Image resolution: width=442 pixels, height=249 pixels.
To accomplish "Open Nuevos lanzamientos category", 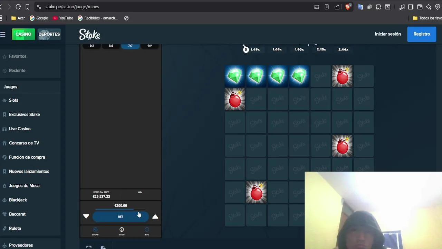I will 29,172.
